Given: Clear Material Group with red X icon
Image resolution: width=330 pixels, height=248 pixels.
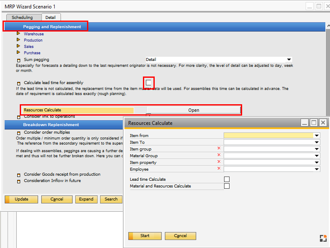Looking at the screenshot, I should [x=219, y=156].
